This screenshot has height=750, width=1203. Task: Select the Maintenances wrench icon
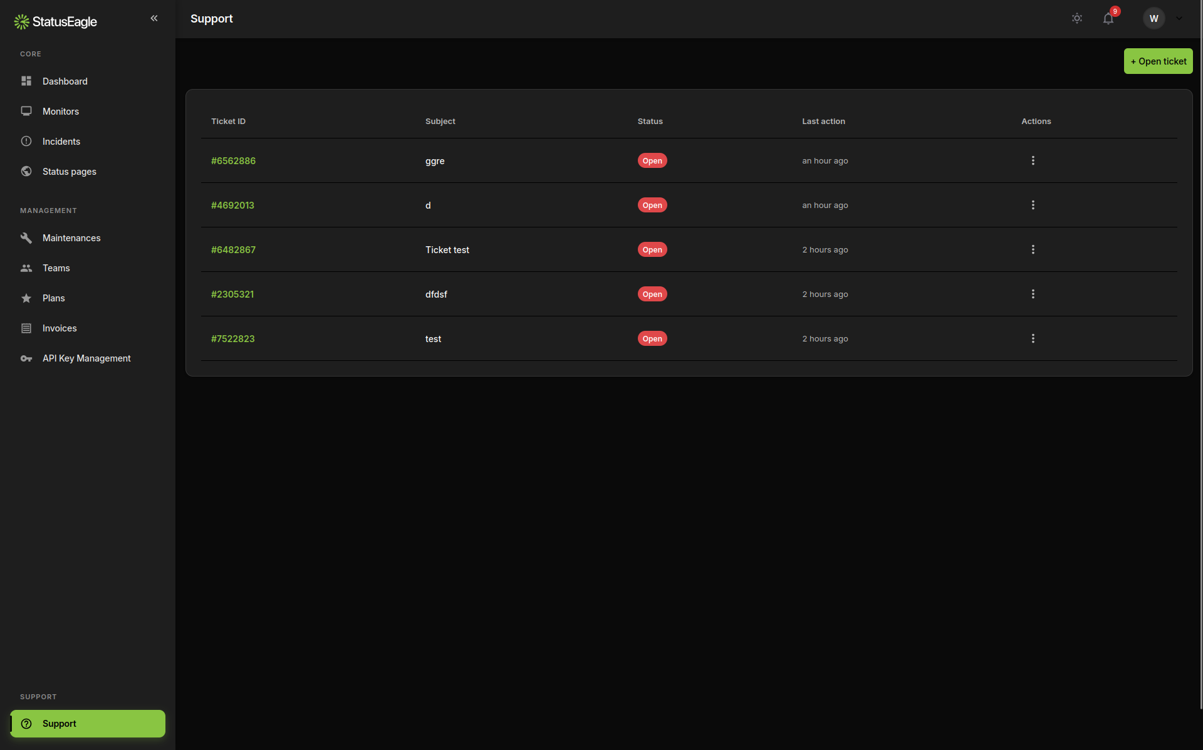pyautogui.click(x=26, y=237)
